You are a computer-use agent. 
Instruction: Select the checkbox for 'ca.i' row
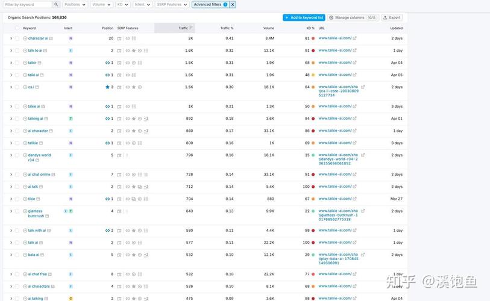[x=17, y=87]
